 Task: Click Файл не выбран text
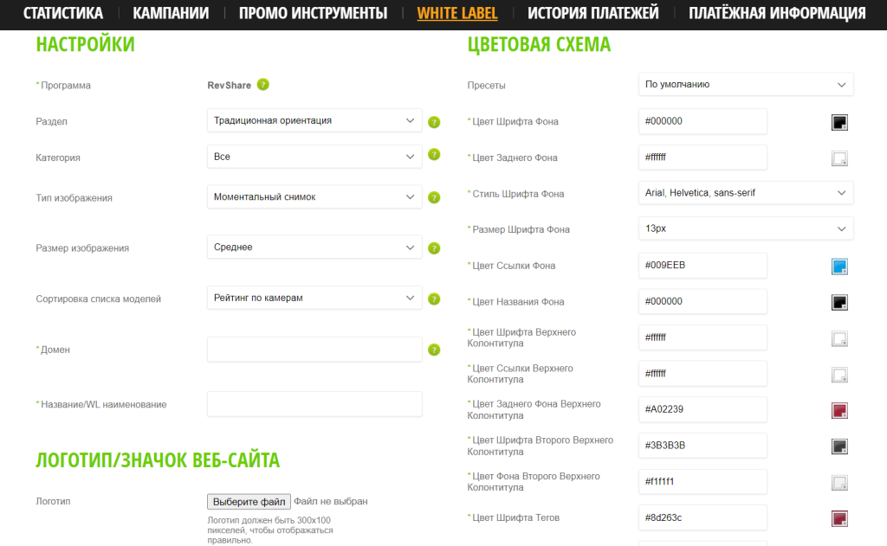coord(331,501)
